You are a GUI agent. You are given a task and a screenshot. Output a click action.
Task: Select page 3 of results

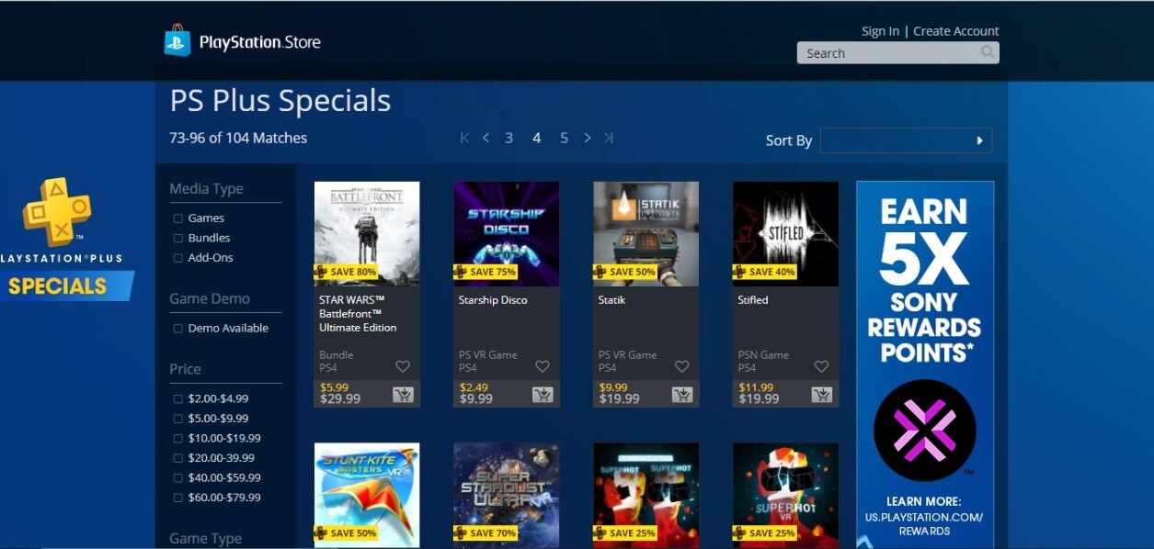pos(508,138)
